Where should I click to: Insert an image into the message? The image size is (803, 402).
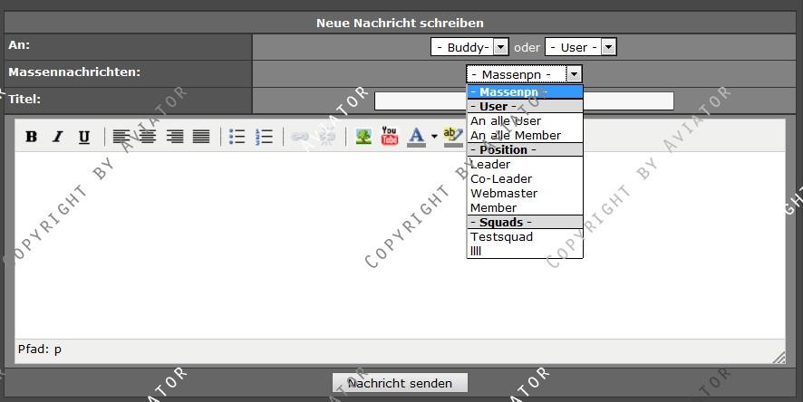363,137
